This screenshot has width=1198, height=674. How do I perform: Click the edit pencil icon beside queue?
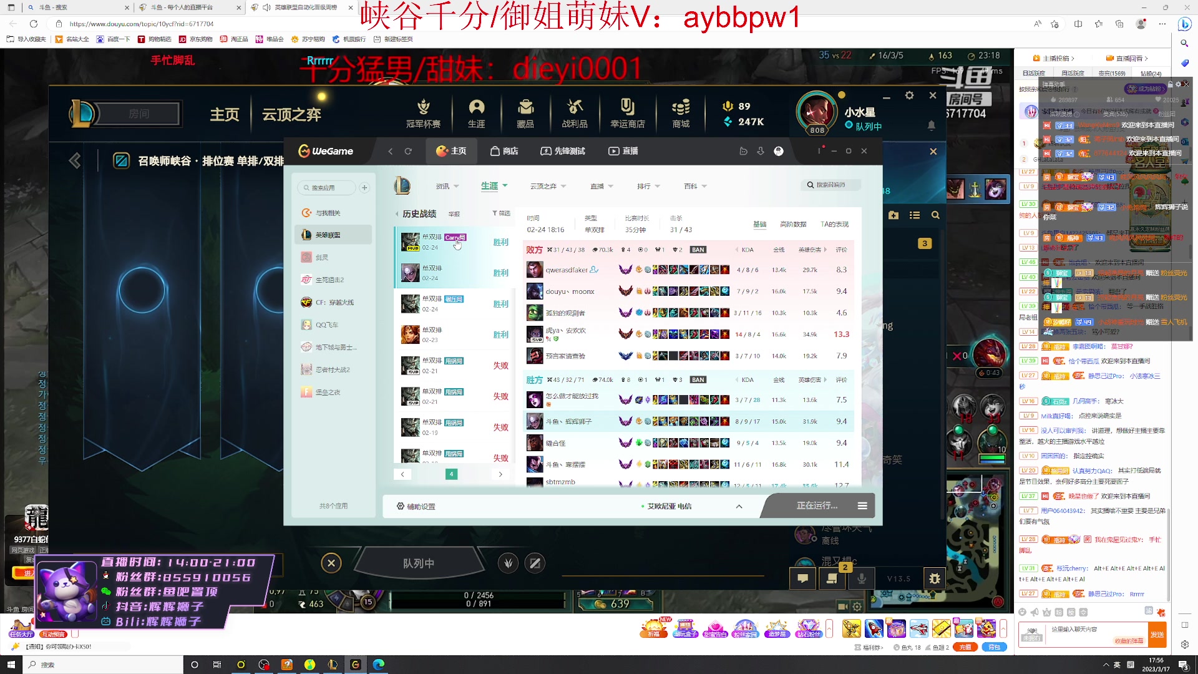[535, 563]
